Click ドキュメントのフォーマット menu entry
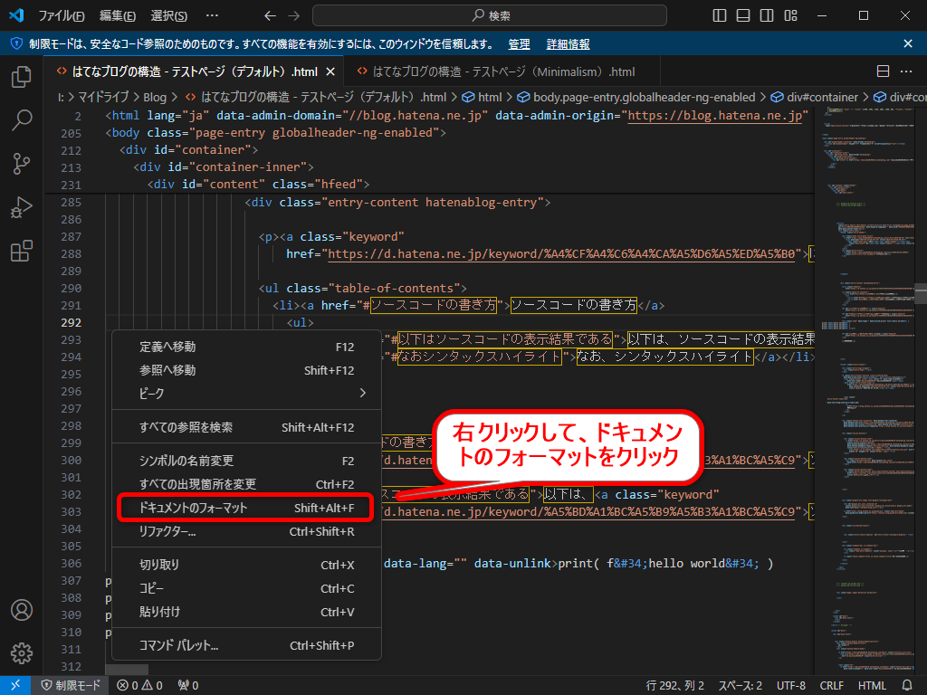Image resolution: width=927 pixels, height=695 pixels. click(246, 508)
